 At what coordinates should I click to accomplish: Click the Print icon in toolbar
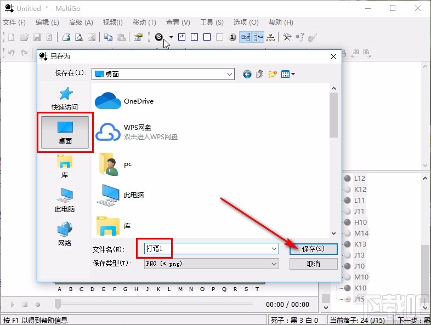(x=66, y=37)
